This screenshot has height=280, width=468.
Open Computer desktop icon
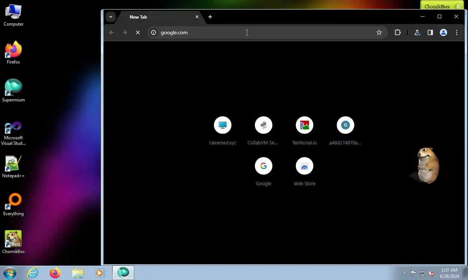coord(14,15)
